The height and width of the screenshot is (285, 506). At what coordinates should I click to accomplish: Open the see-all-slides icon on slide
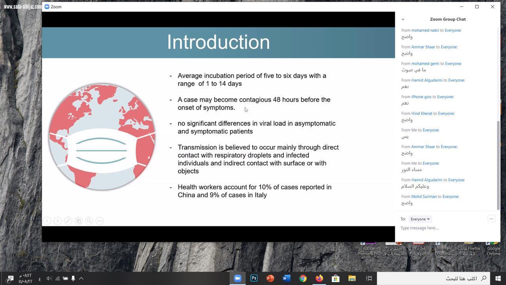pos(79,221)
